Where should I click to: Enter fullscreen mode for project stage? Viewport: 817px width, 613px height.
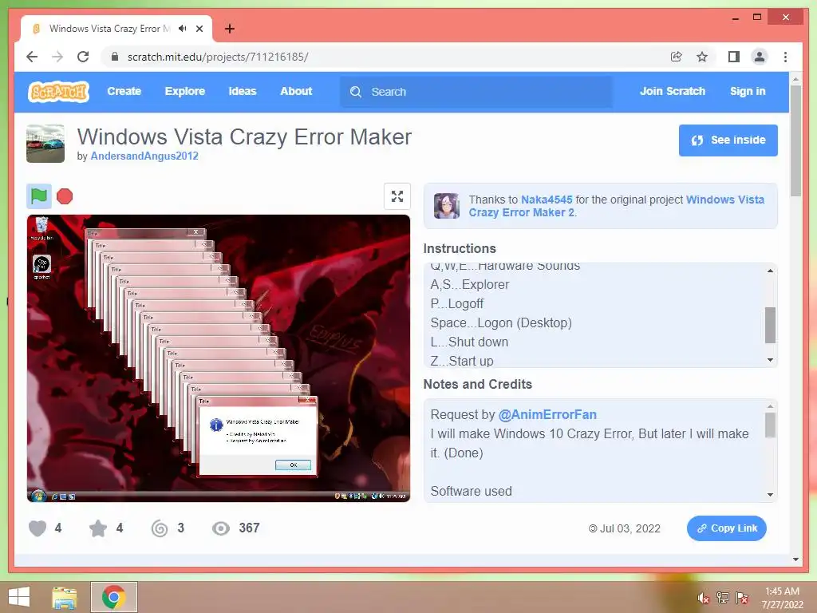[397, 196]
